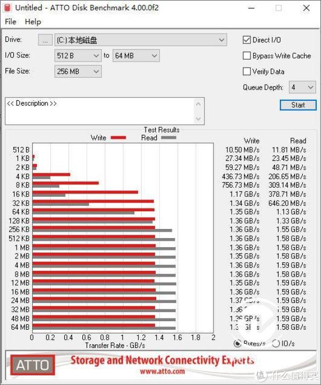321x385 pixels.
Task: Click the Transfer Rate - GB/s axis label
Action: click(115, 345)
